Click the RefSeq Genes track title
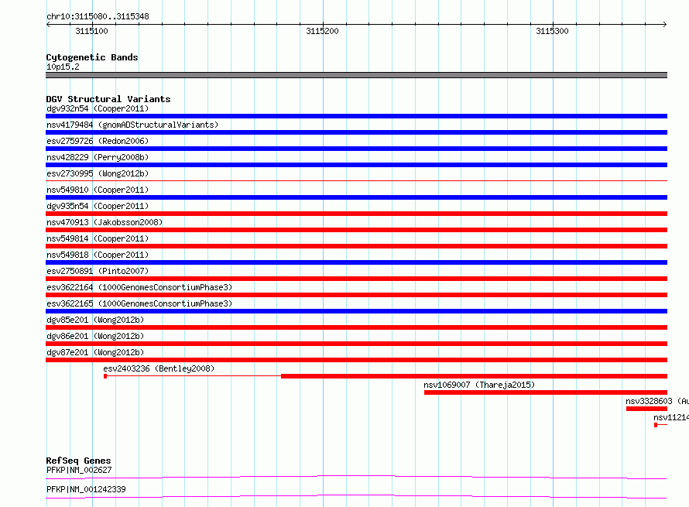The height and width of the screenshot is (507, 689). click(x=78, y=461)
